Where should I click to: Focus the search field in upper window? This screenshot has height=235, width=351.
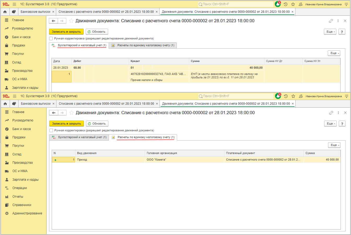(x=236, y=4)
